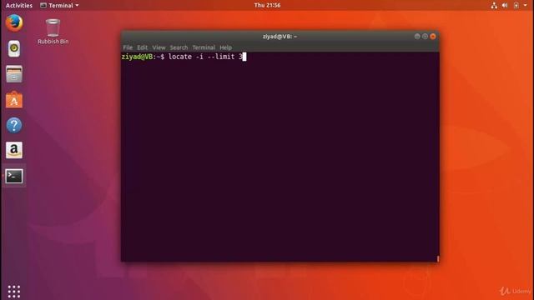
Task: Click the terminal title ziyad@VB
Action: 280,37
